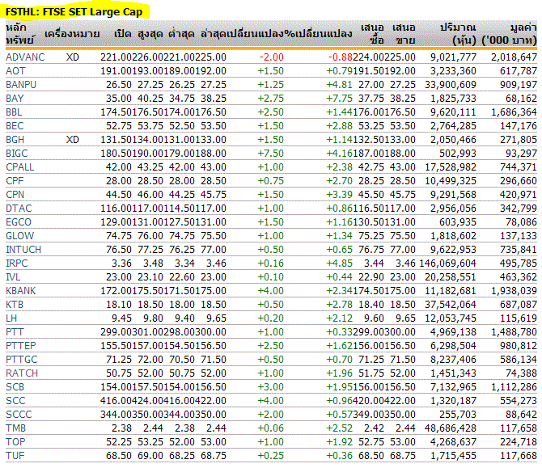Open the TMB stock link

click(15, 428)
